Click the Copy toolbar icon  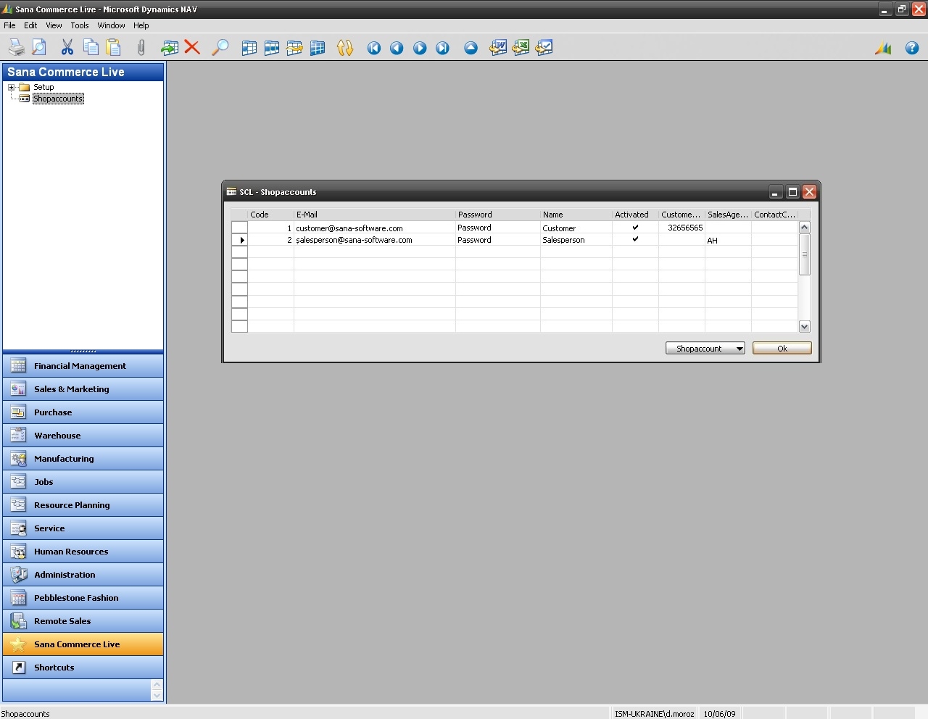click(x=91, y=48)
